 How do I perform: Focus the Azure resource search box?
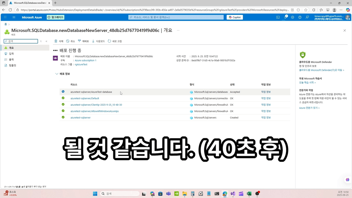tap(176, 17)
